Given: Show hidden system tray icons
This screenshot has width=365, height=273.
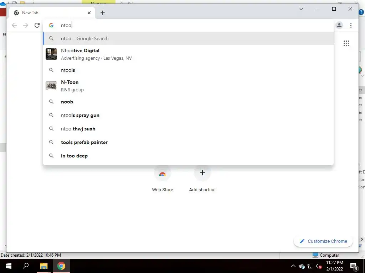Looking at the screenshot, I should pyautogui.click(x=293, y=266).
